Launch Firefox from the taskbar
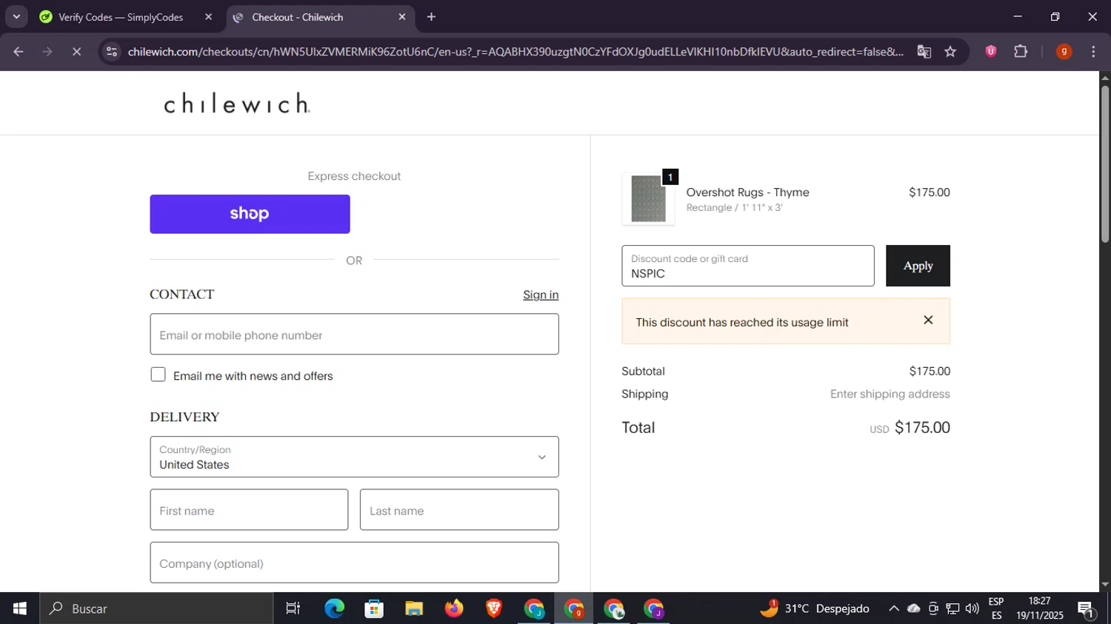Viewport: 1111px width, 624px height. click(x=454, y=608)
